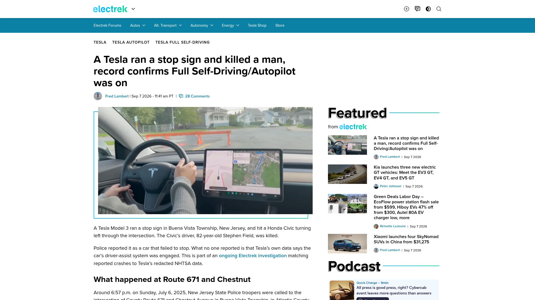This screenshot has width=535, height=300.
Task: Click the Quick Charge podcast label
Action: (x=367, y=283)
